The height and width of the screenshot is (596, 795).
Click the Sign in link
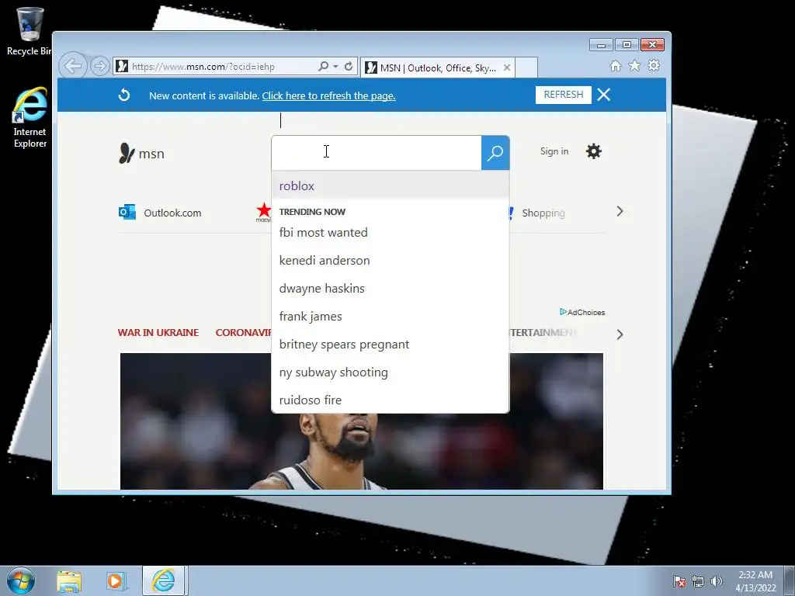click(554, 151)
